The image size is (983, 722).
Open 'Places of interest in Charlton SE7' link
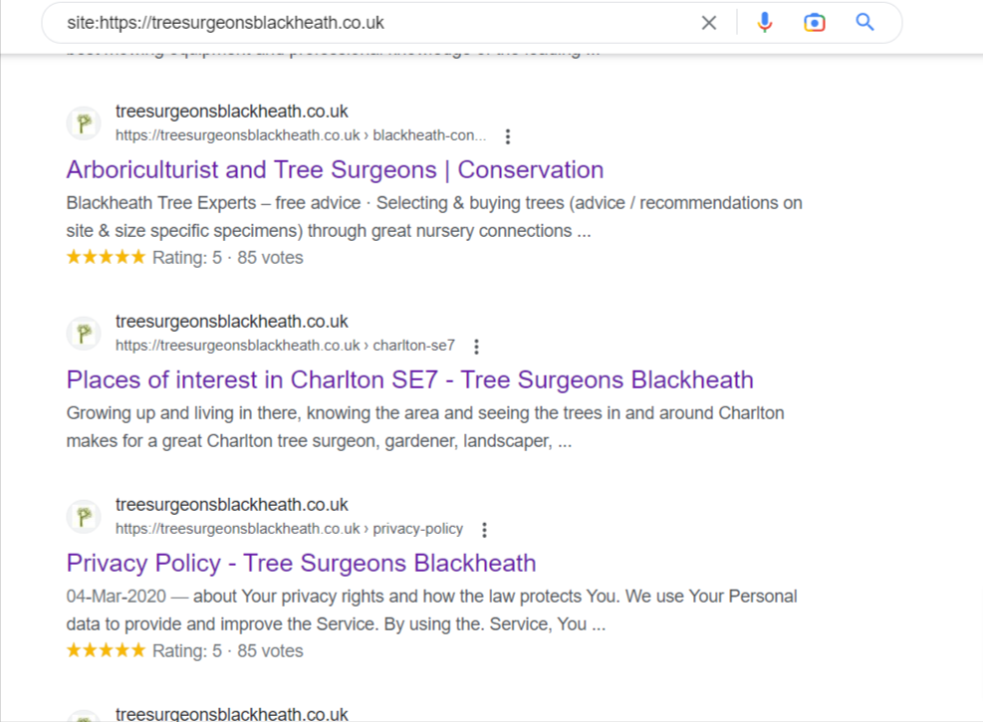409,379
